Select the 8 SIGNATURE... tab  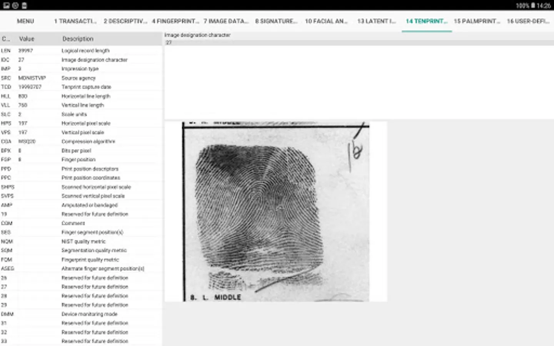coord(276,21)
